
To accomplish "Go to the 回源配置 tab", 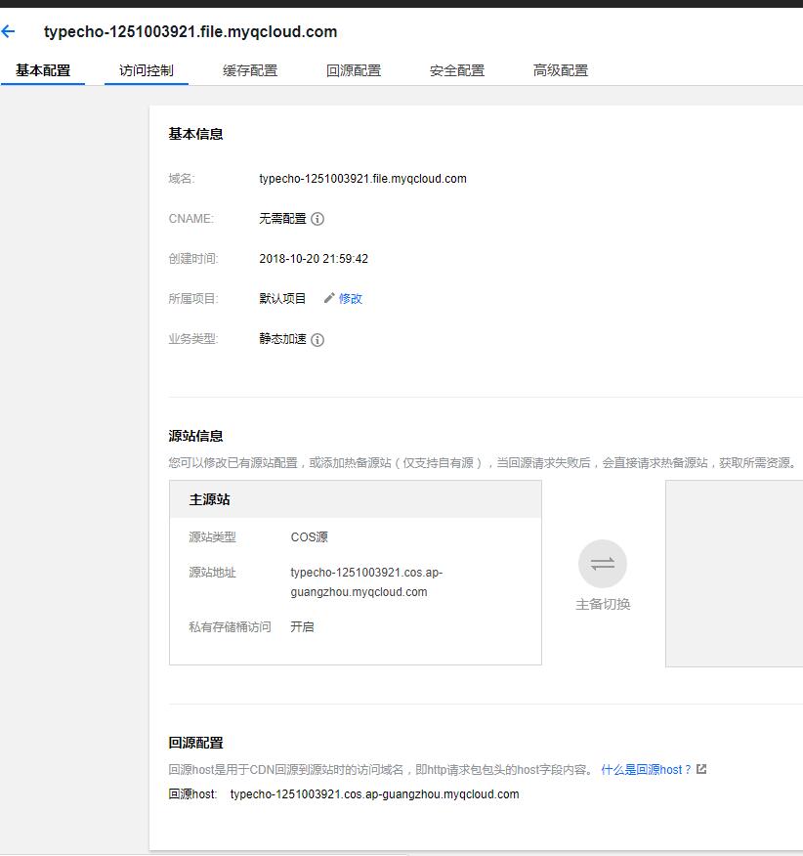I will 354,70.
